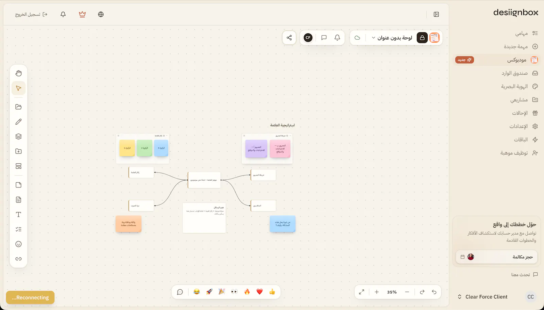Screen dimensions: 544x310
Task: Open the emoji sticker tool
Action: pyautogui.click(x=18, y=244)
